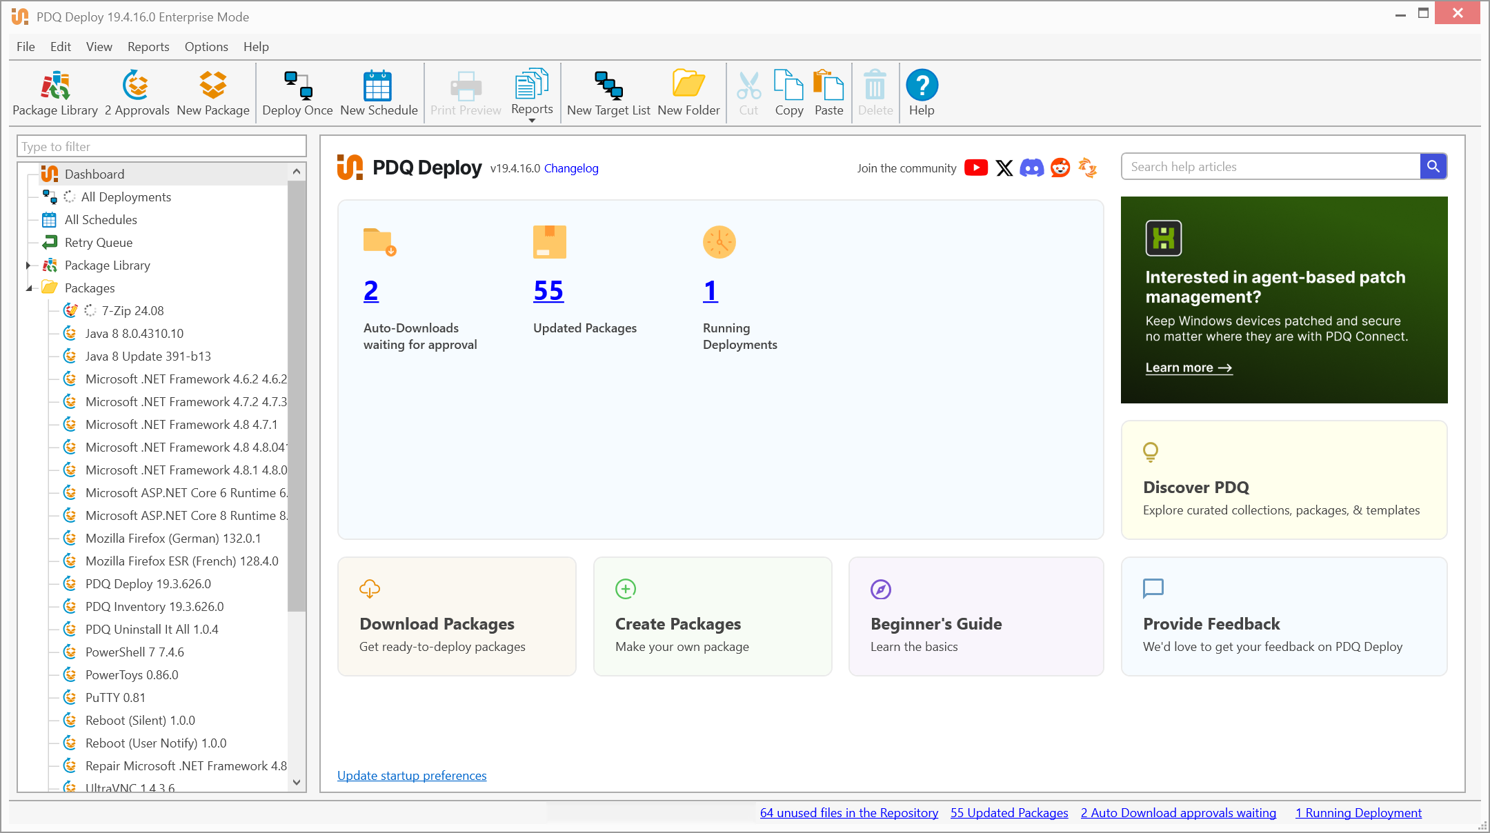1490x833 pixels.
Task: Open the File menu
Action: click(x=27, y=46)
